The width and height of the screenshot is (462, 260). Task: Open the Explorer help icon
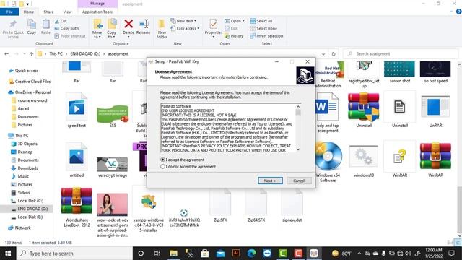click(458, 12)
